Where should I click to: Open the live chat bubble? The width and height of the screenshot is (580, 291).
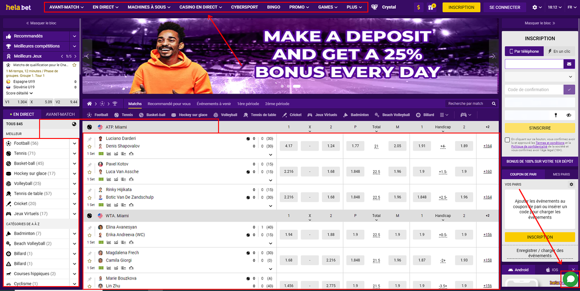(x=570, y=279)
